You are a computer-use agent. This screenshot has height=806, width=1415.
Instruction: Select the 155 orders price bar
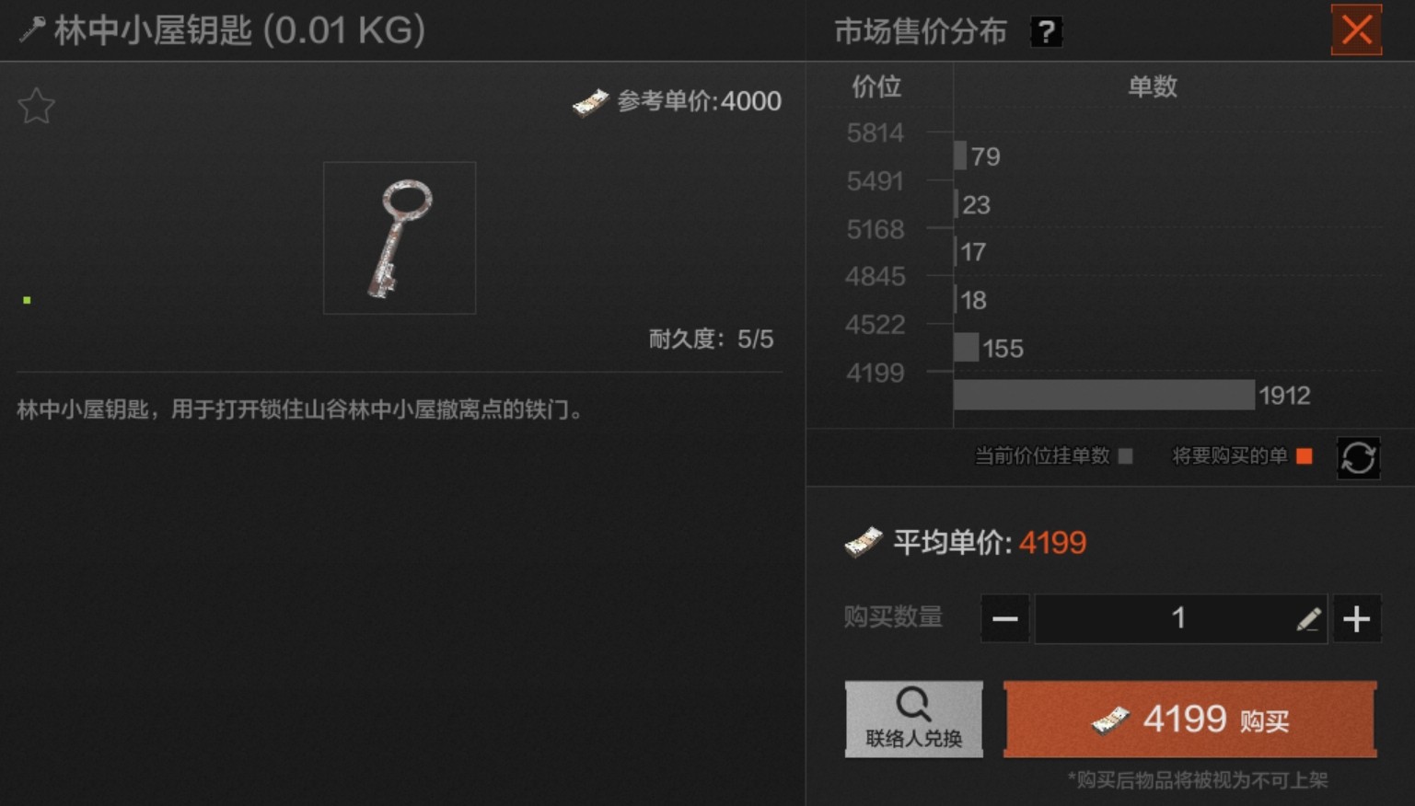[966, 347]
